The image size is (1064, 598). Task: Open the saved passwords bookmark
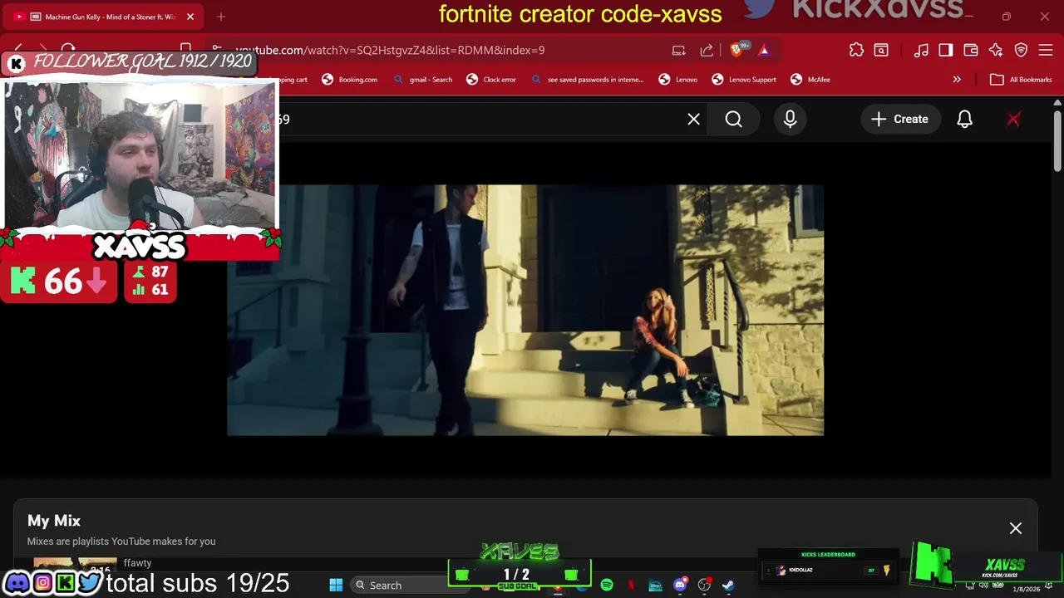coord(587,80)
